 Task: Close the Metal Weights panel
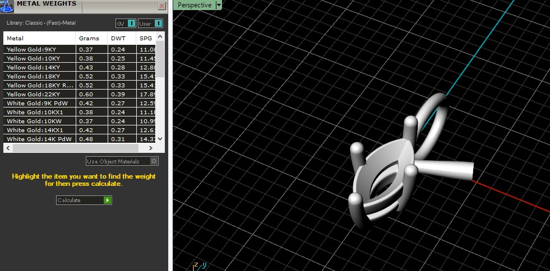tap(161, 6)
